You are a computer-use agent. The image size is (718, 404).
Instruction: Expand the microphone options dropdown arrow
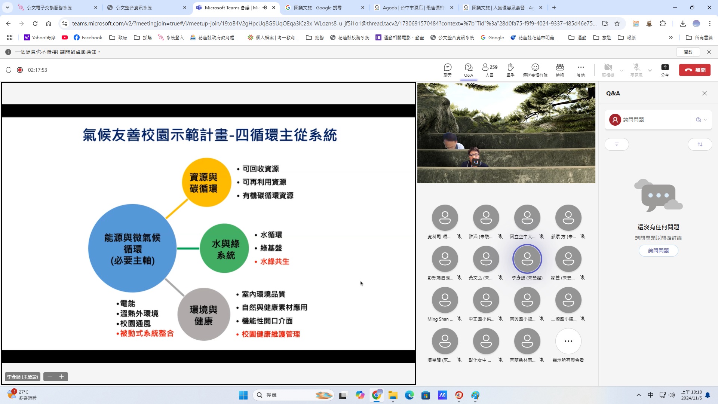(650, 70)
